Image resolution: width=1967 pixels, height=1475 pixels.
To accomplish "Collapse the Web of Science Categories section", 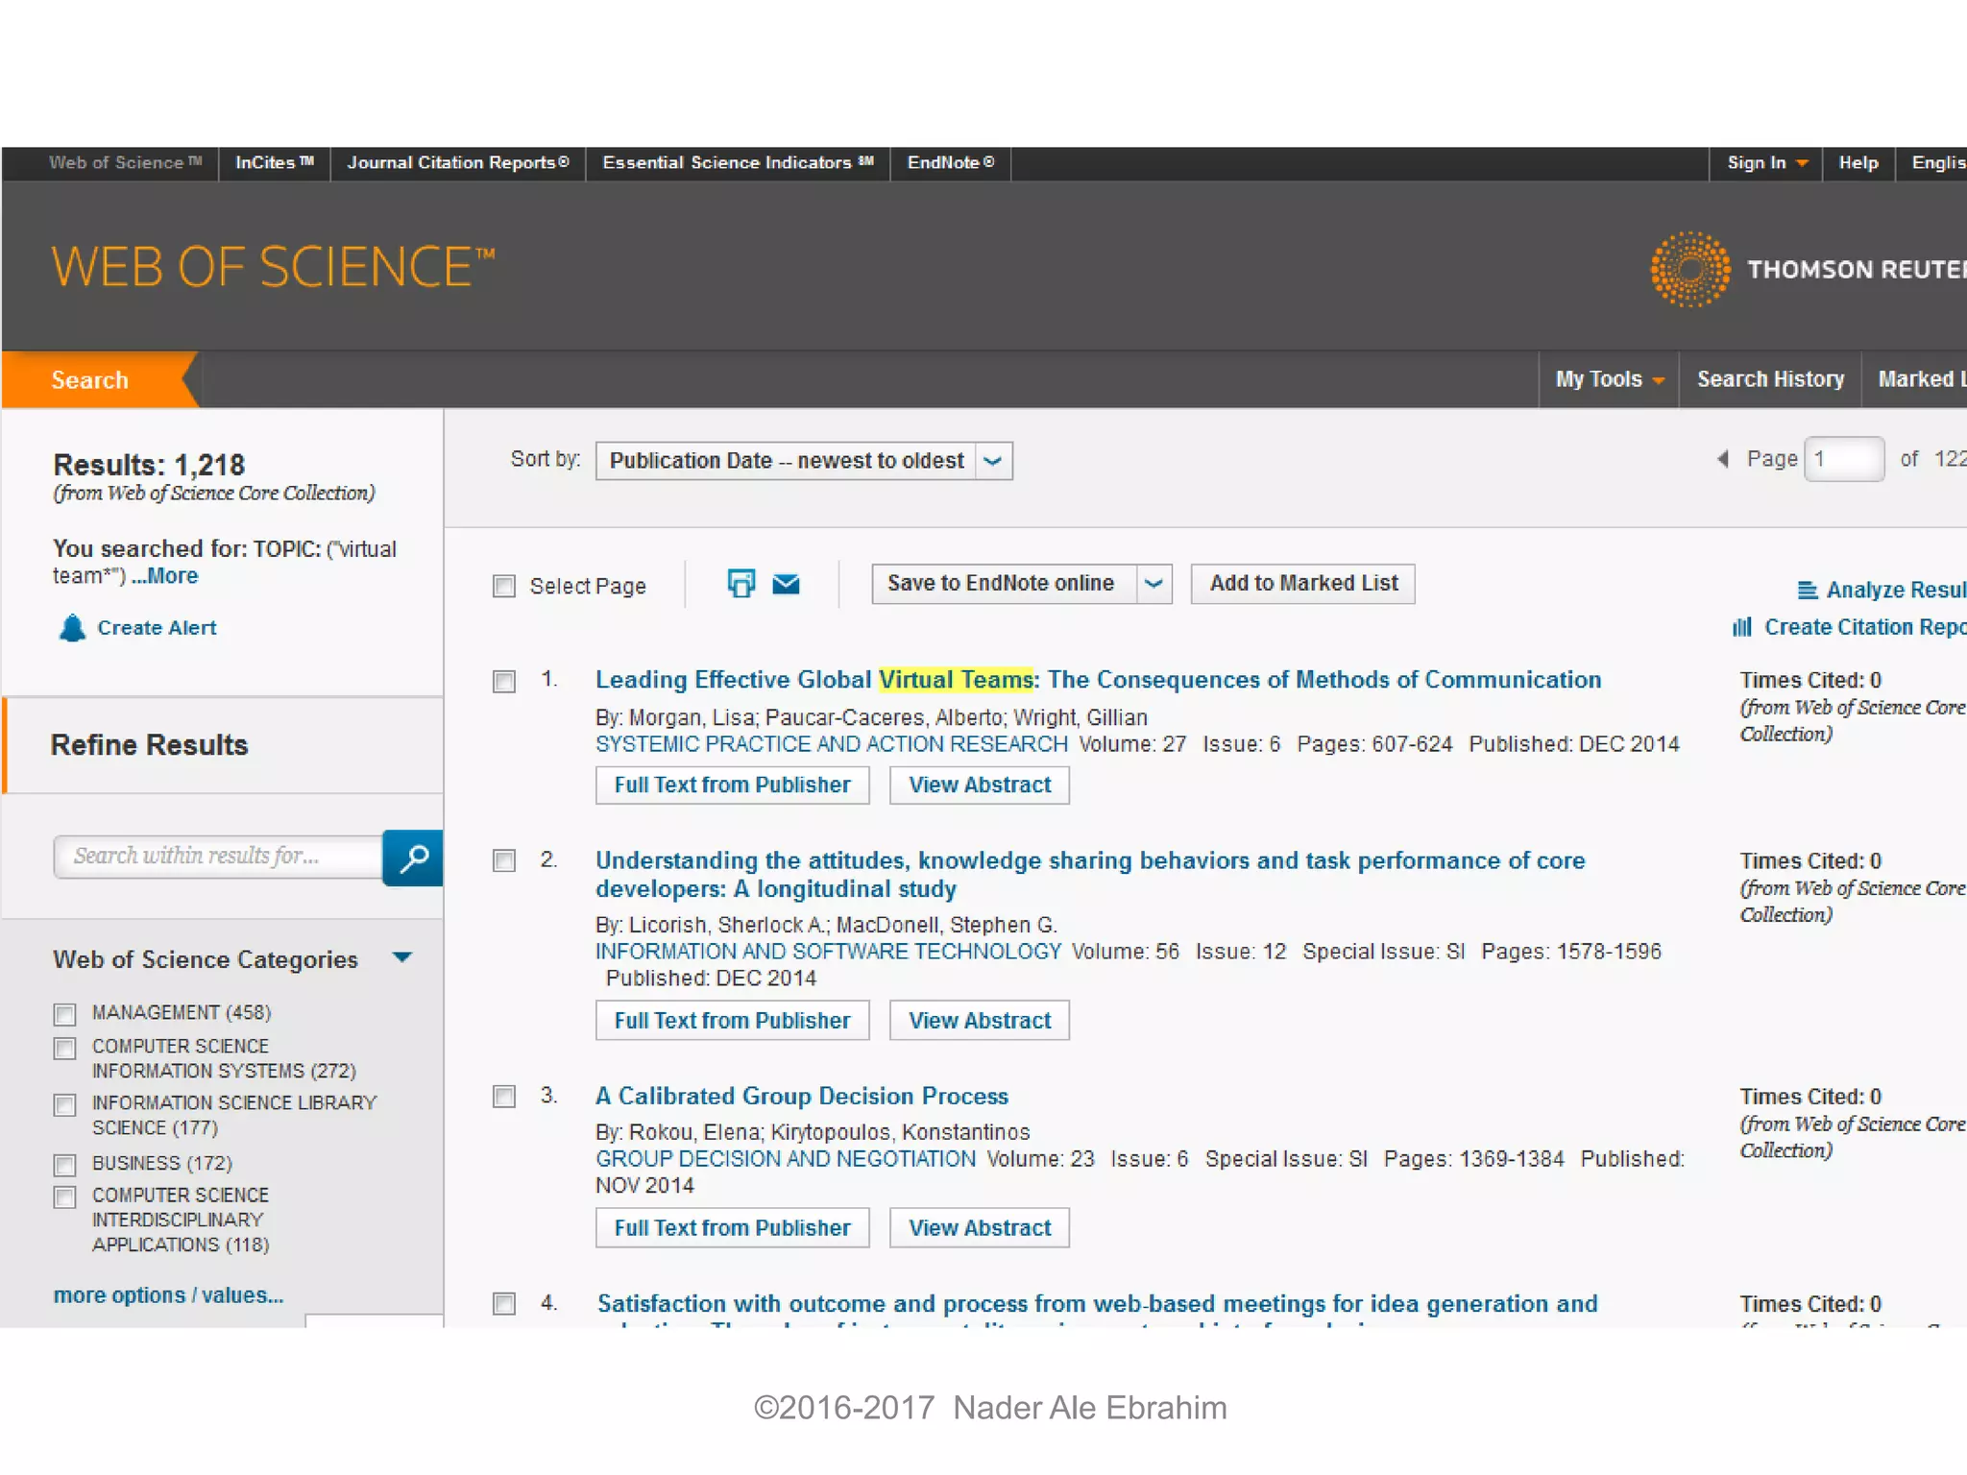I will 402,957.
